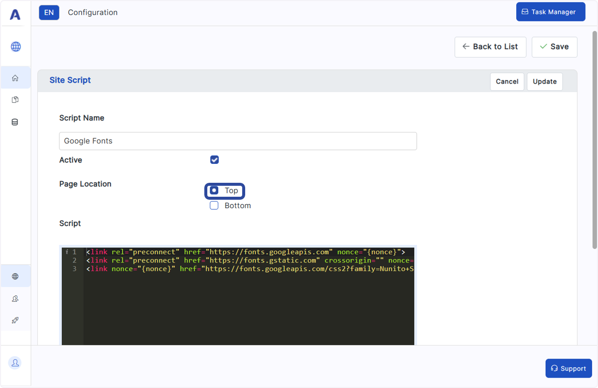This screenshot has width=598, height=388.
Task: Go Back to List
Action: 490,47
